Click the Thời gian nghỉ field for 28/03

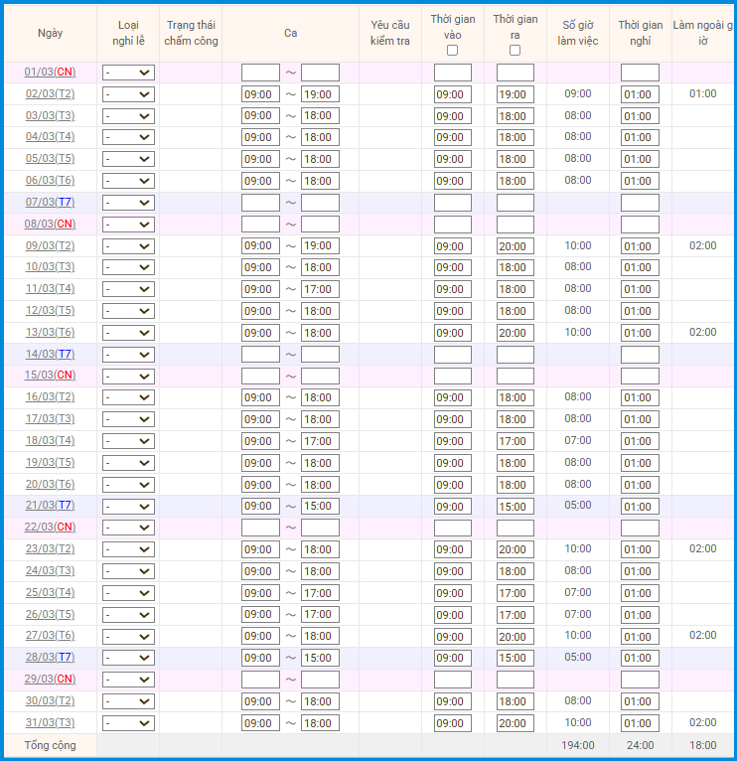pos(640,658)
